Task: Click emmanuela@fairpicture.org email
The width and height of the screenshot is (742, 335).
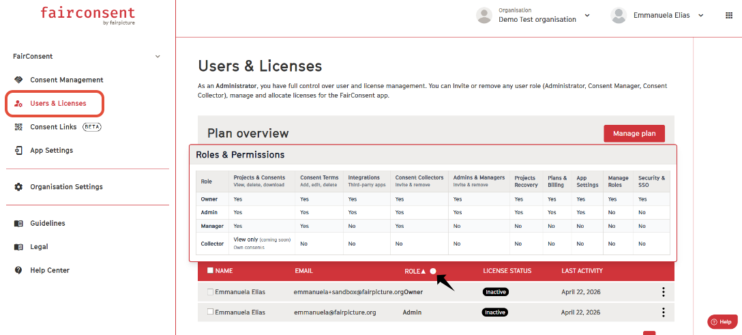Action: [x=335, y=312]
